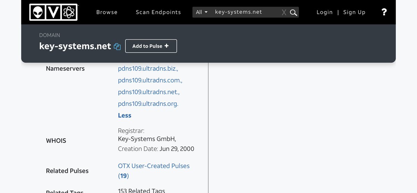This screenshot has height=193, width=417.
Task: Clear the search with X icon
Action: tap(284, 13)
